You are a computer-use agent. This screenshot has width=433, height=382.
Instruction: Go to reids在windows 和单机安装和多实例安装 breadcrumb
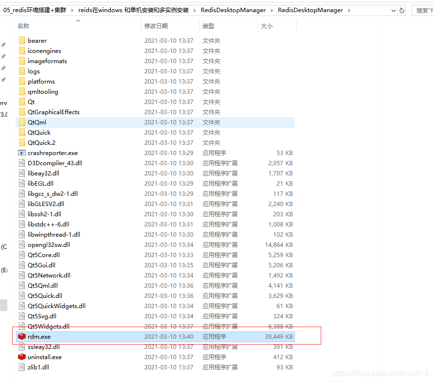[x=133, y=10]
